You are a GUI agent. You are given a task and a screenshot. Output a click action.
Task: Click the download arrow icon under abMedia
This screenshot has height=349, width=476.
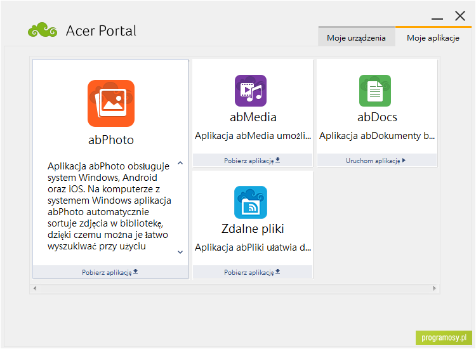277,160
